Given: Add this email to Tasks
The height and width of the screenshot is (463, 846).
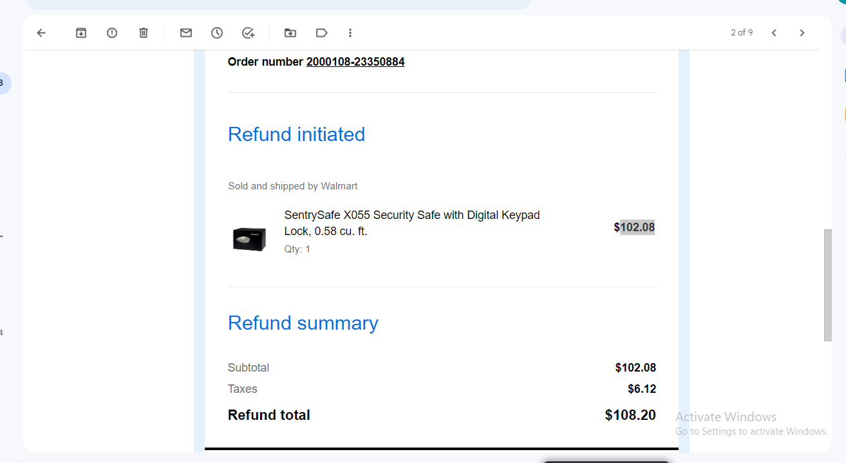Looking at the screenshot, I should [x=249, y=33].
